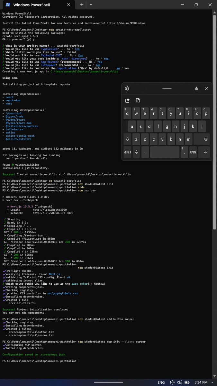The height and width of the screenshot is (386, 217).
Task: Tap the b key
Action: click(x=171, y=139)
